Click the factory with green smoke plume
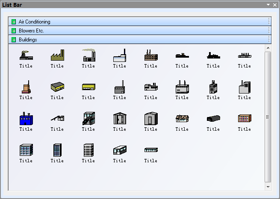The width and height of the screenshot is (280, 199). [88, 55]
